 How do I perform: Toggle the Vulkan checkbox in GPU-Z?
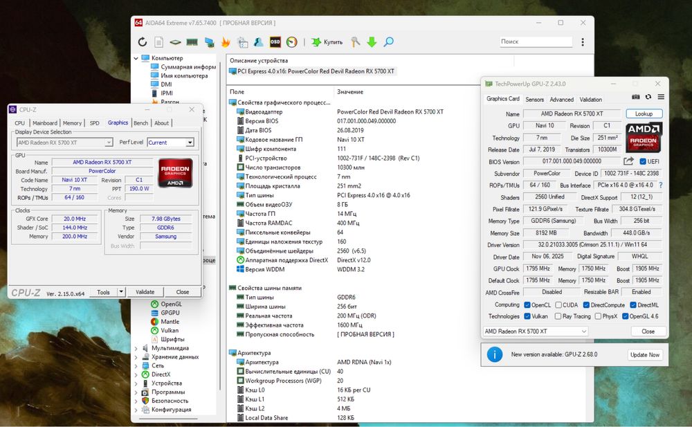coord(527,316)
